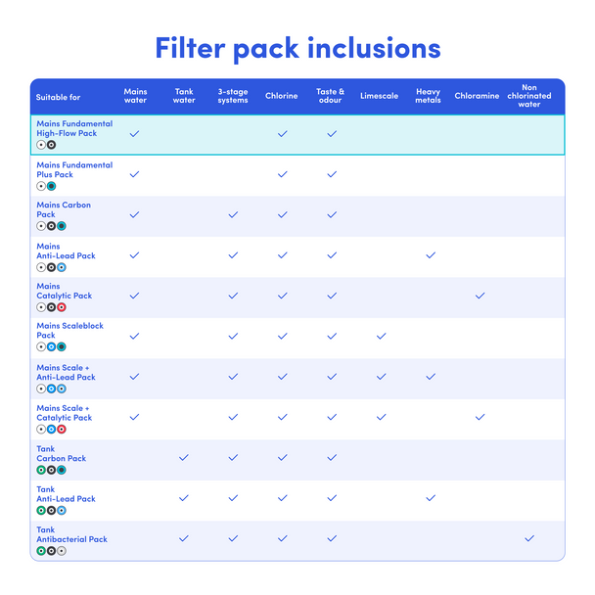Select the Mains Carbon Pack label

(x=64, y=209)
